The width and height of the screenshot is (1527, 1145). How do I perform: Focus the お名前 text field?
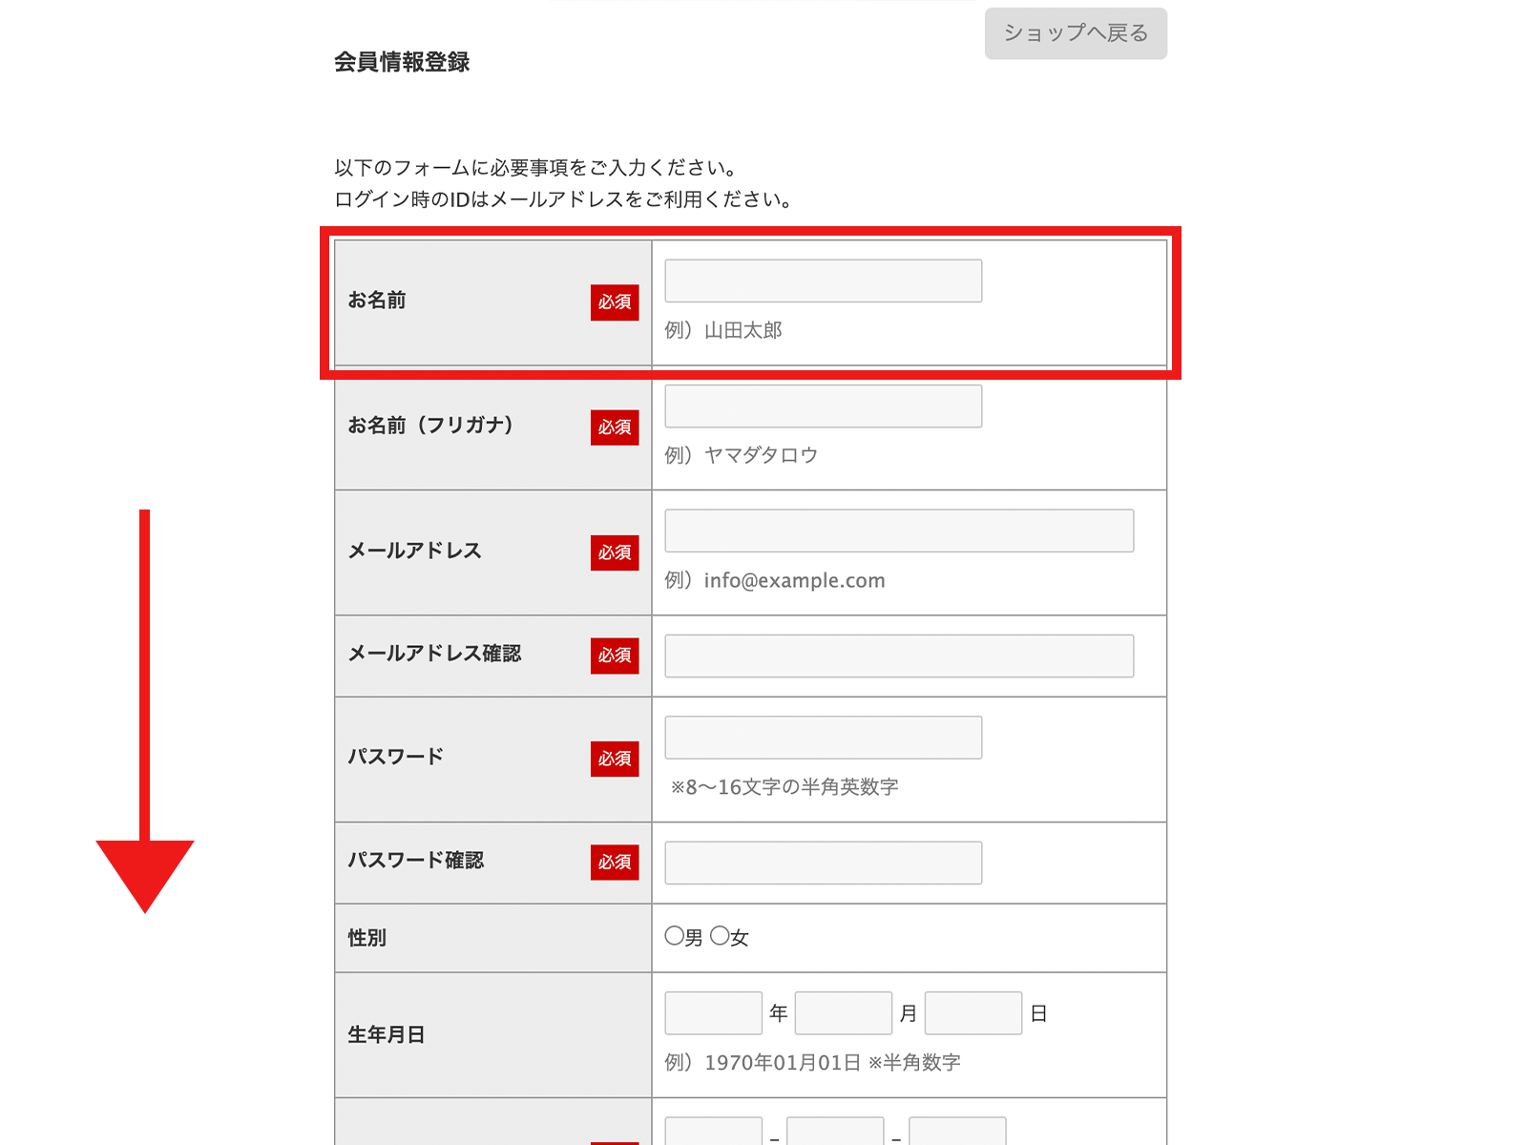[823, 281]
